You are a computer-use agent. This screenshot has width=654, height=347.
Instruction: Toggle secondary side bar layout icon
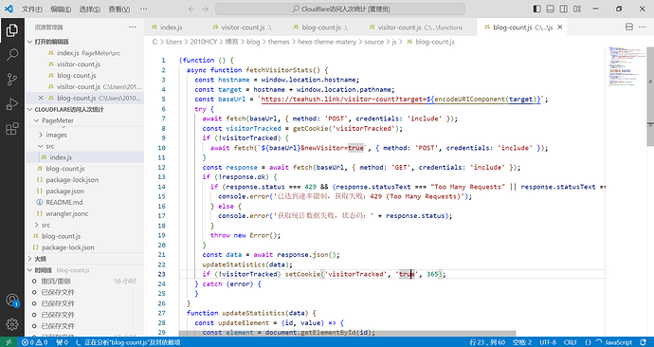[564, 9]
